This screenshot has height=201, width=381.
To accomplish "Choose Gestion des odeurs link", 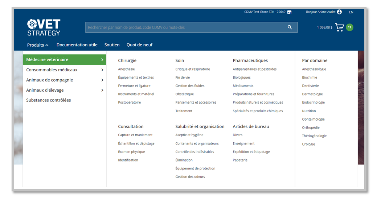I will 190,177.
